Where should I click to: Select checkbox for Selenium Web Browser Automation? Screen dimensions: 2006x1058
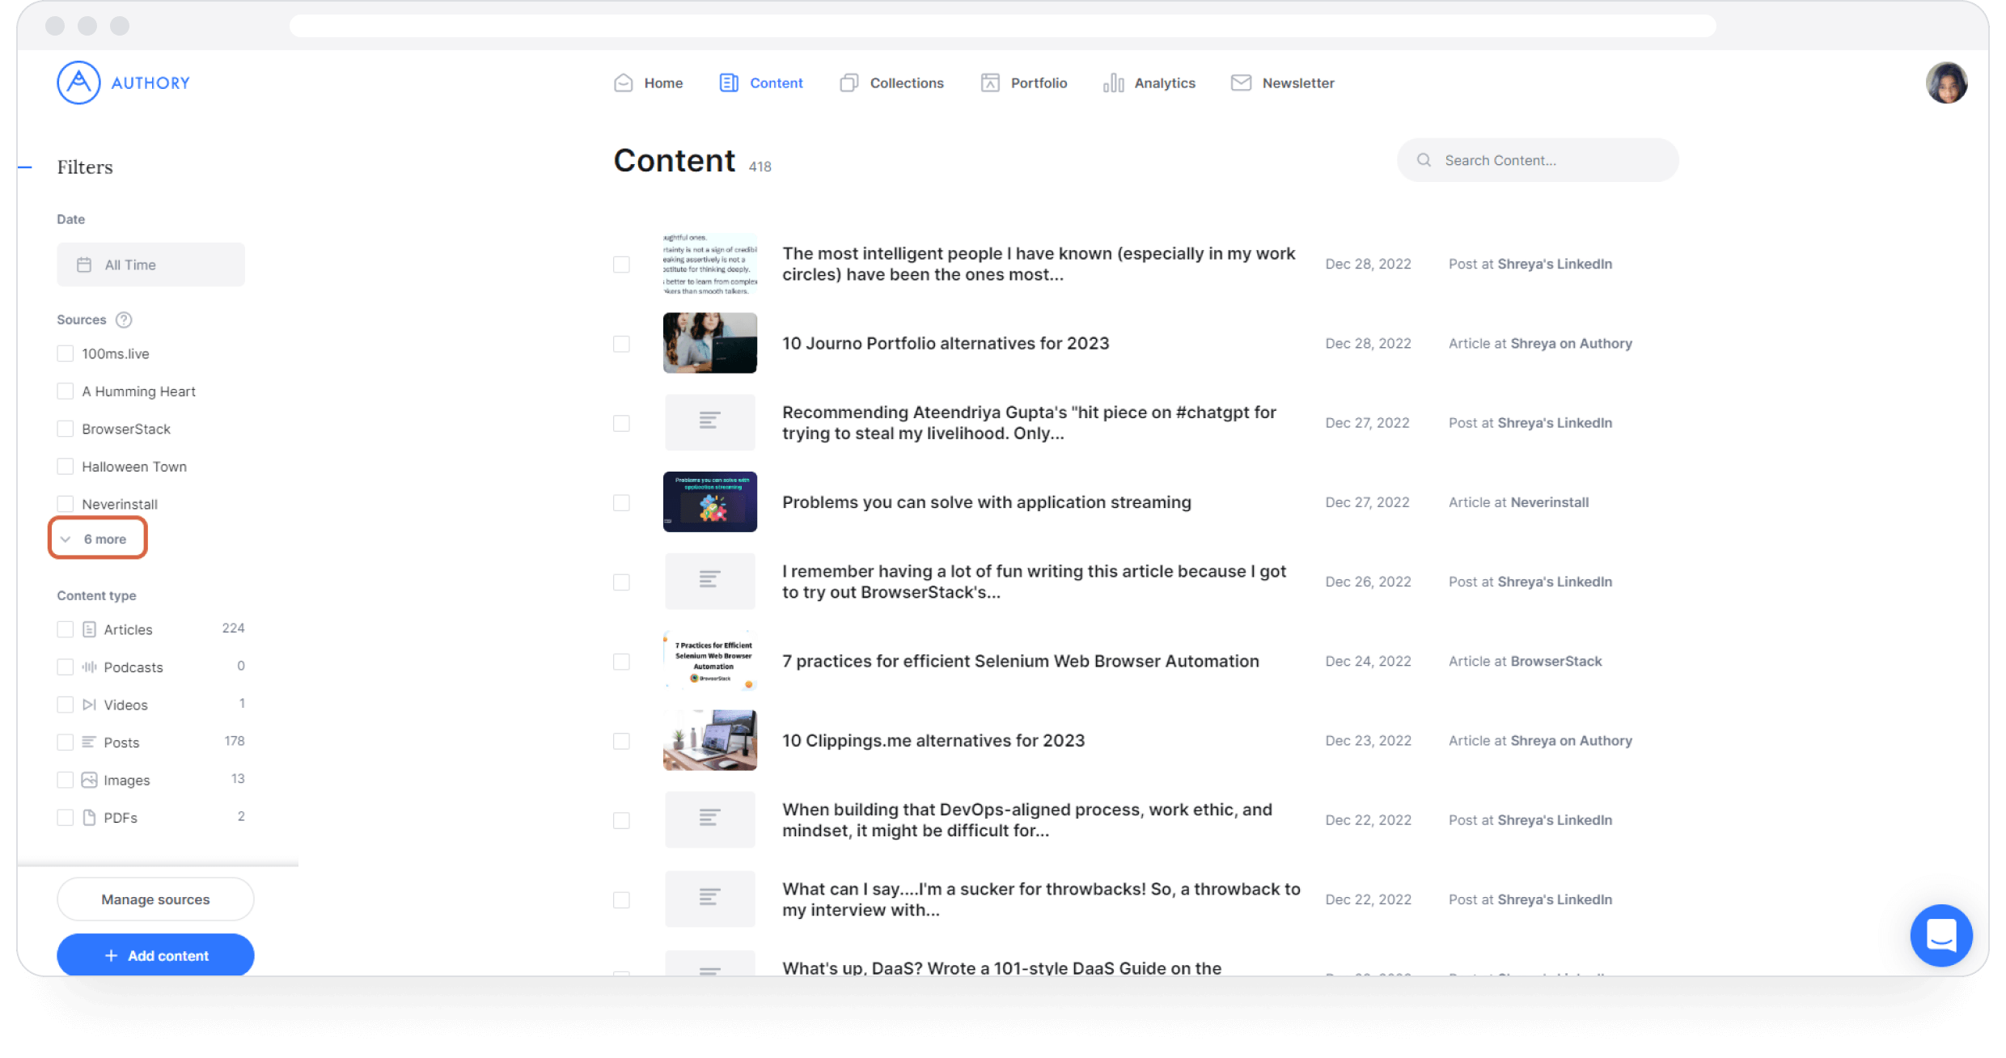(x=621, y=662)
